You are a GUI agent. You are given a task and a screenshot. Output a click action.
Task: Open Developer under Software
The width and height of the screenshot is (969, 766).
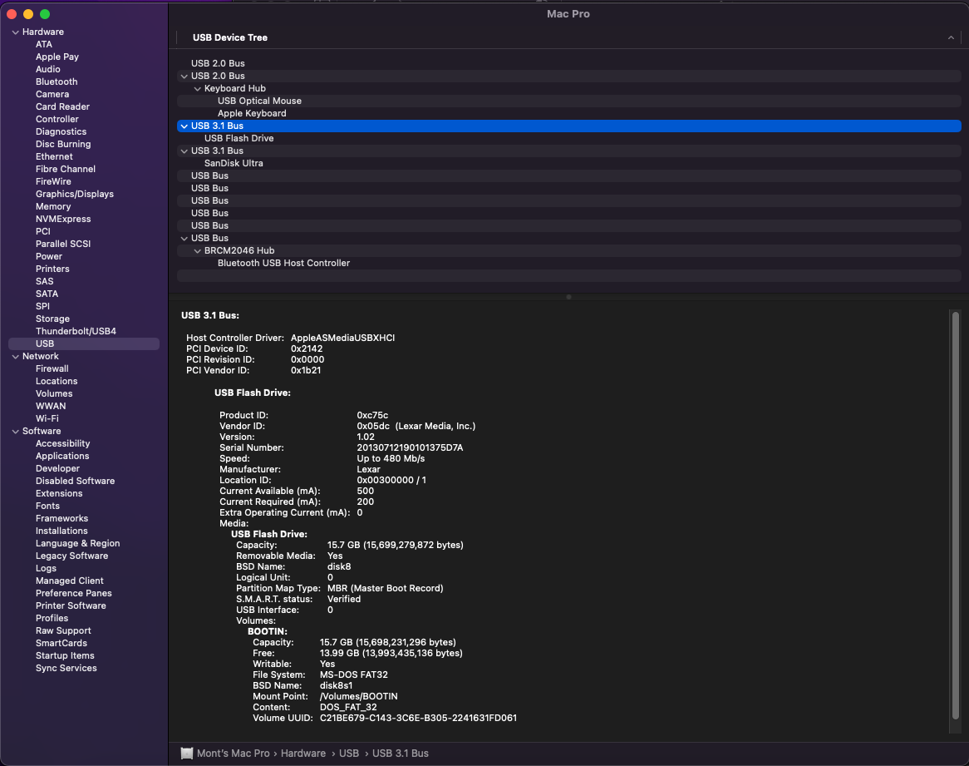pos(57,468)
